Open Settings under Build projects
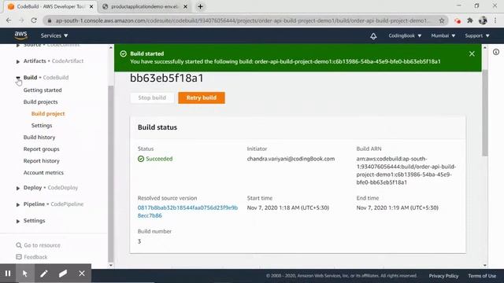This screenshot has width=504, height=283. pyautogui.click(x=42, y=126)
